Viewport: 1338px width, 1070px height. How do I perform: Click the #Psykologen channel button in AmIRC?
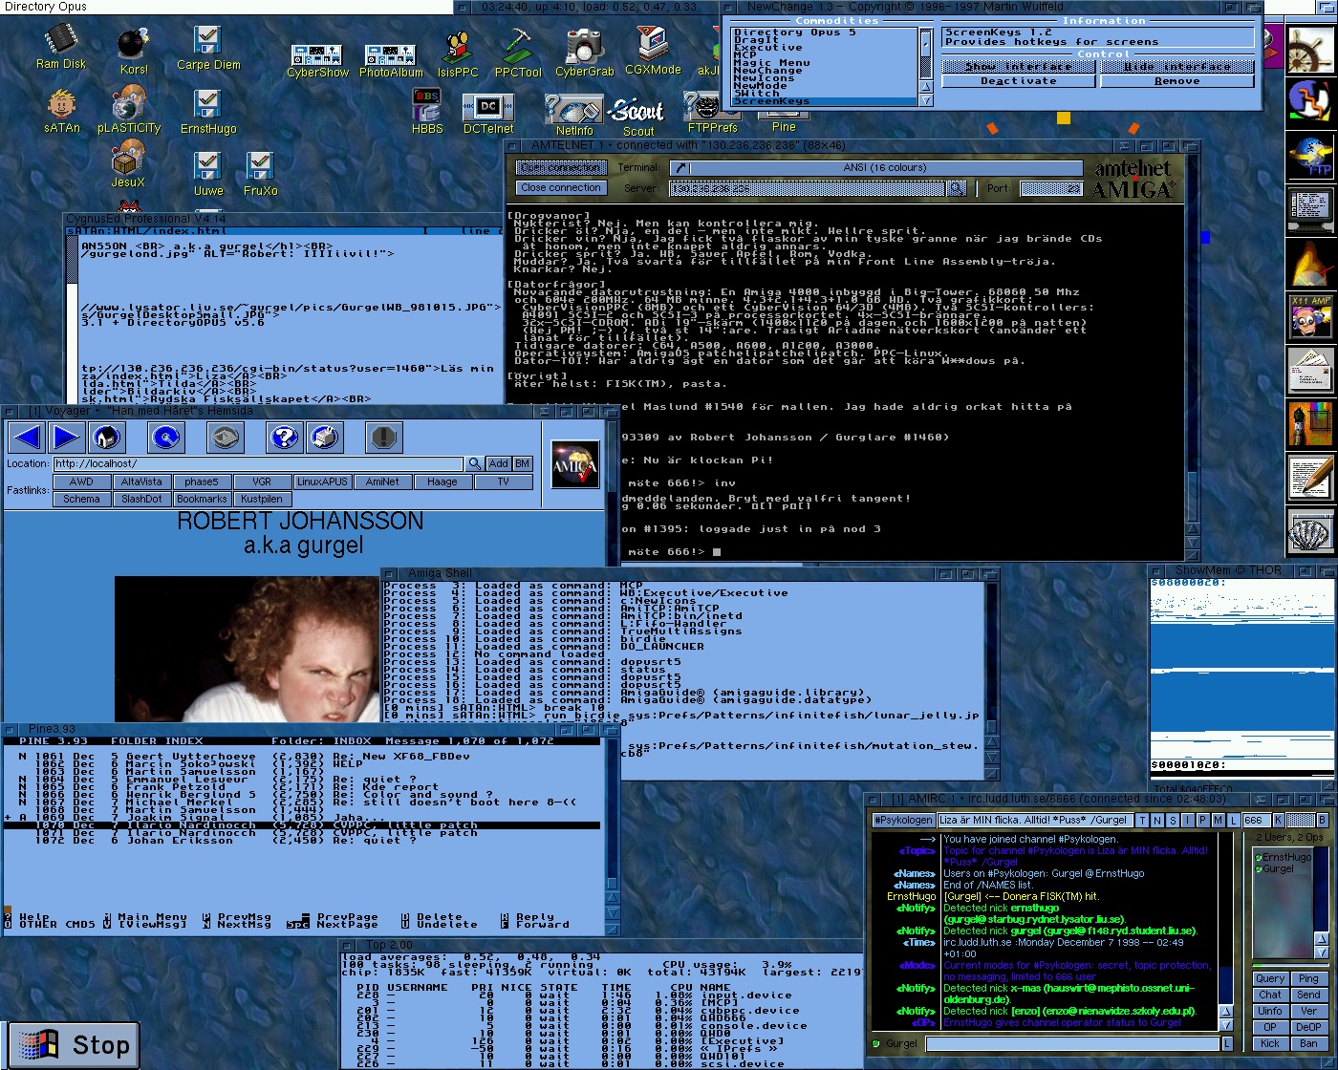(902, 820)
